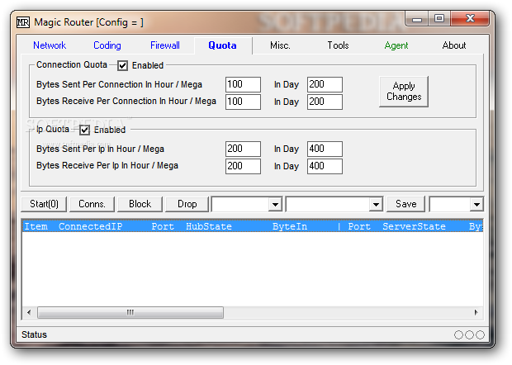512x365 pixels.
Task: Click the Save button
Action: tap(405, 204)
